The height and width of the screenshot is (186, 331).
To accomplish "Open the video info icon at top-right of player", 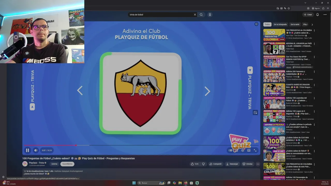I will tap(256, 24).
